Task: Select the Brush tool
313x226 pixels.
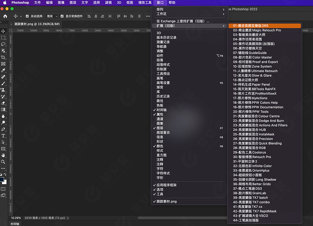Action: click(x=3, y=83)
